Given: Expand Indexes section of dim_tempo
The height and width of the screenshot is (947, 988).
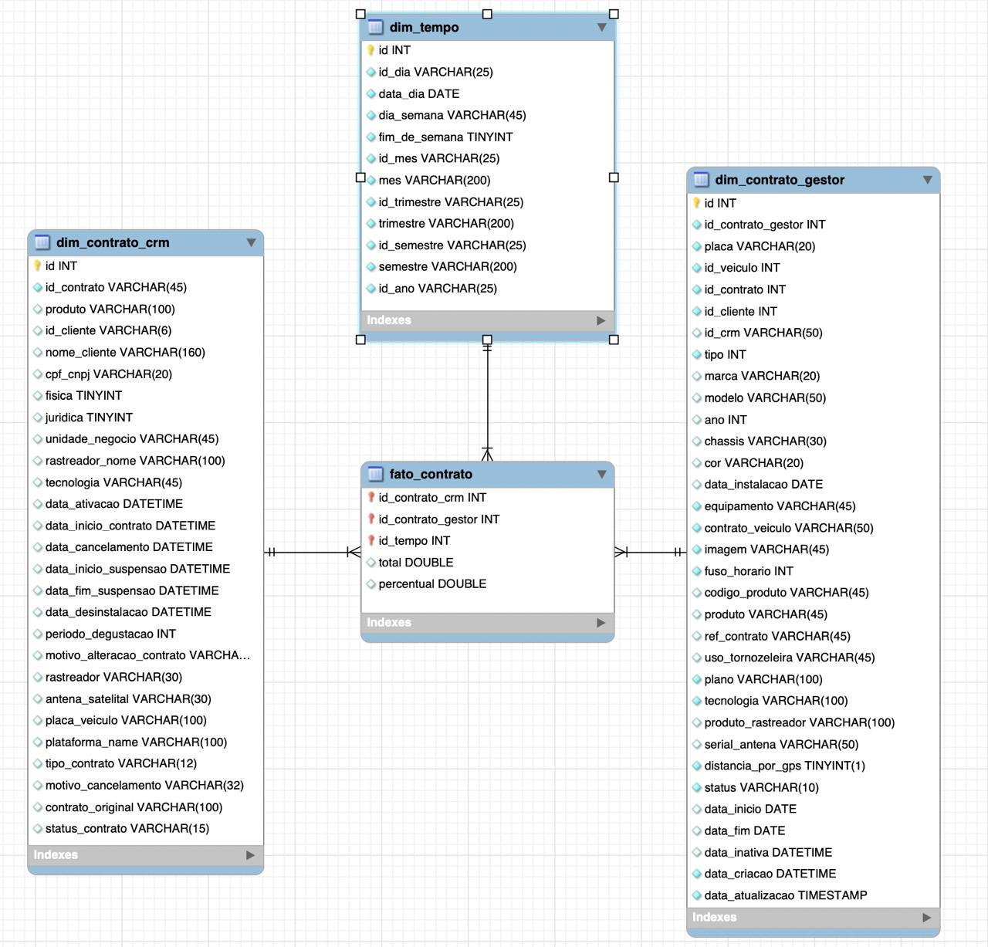Looking at the screenshot, I should [601, 320].
